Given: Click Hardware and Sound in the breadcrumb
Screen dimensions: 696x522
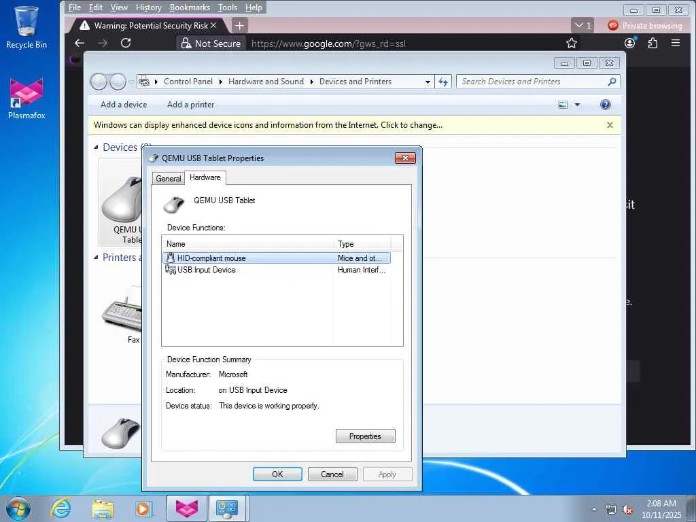Looking at the screenshot, I should pyautogui.click(x=266, y=82).
